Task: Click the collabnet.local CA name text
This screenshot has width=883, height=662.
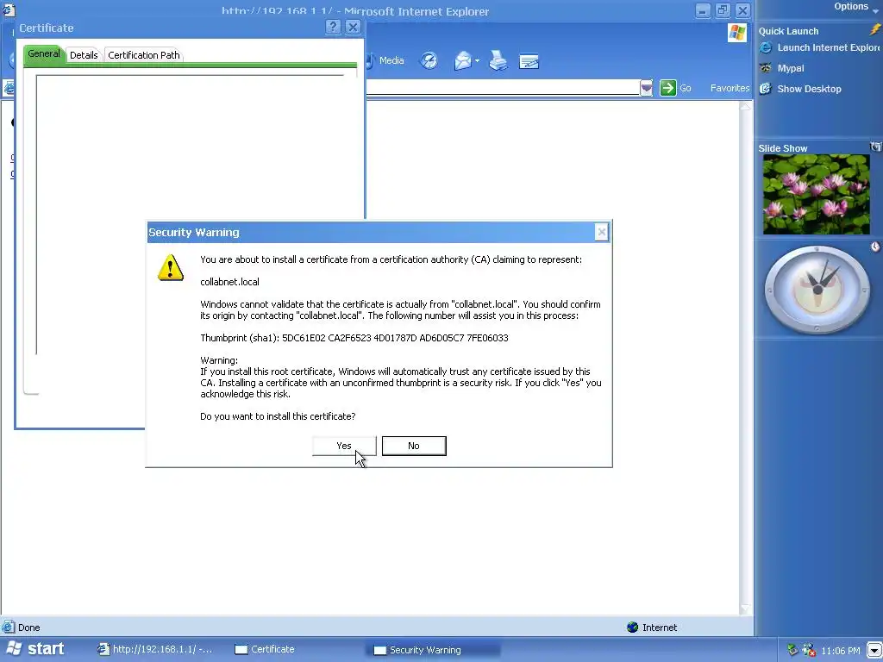Action: pyautogui.click(x=229, y=282)
